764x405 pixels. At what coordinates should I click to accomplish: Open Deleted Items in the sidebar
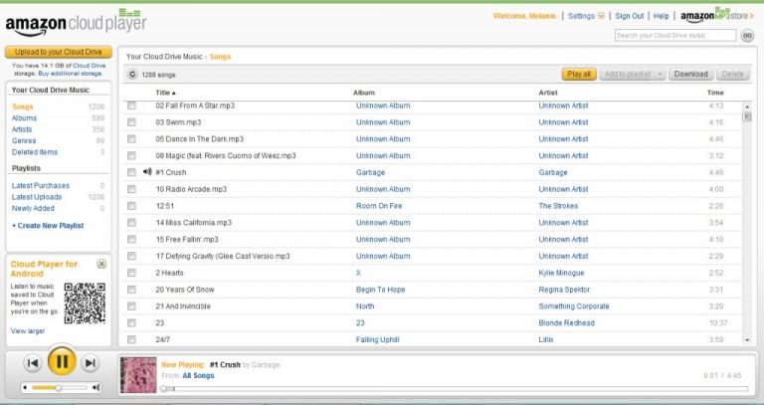(x=35, y=152)
